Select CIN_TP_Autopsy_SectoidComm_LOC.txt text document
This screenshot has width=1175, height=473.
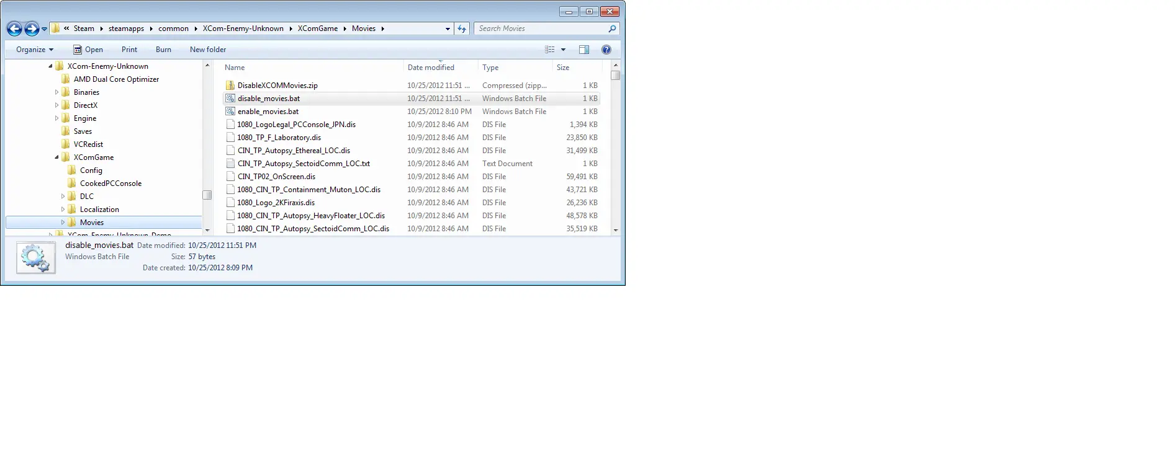click(x=304, y=164)
